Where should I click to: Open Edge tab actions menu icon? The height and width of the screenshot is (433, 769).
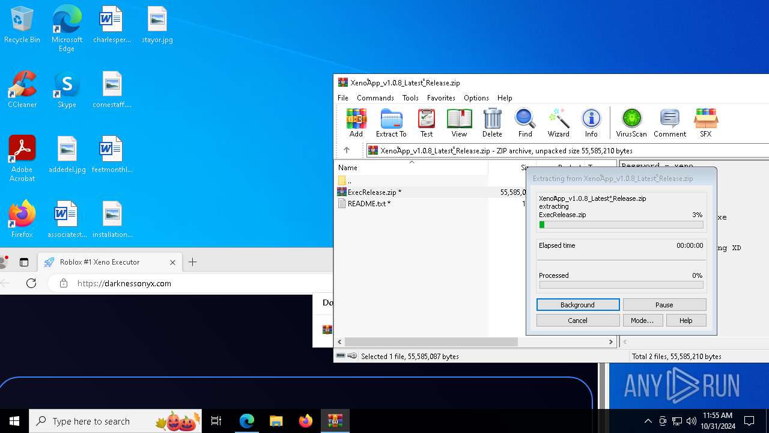point(24,262)
